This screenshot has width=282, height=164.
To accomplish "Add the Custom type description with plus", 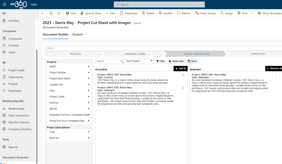I will pos(183,75).
